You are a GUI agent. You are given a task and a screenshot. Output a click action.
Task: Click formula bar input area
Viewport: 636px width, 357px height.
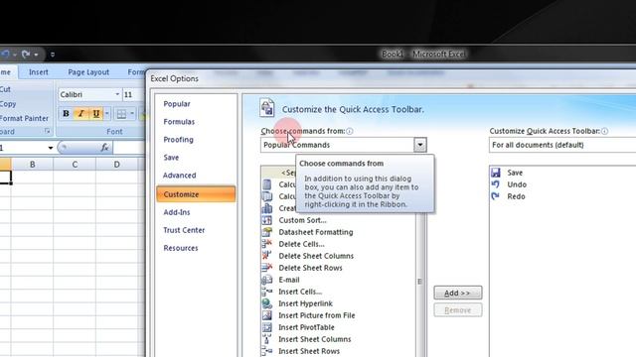130,148
